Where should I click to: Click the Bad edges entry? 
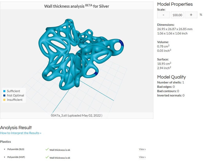click(166, 87)
